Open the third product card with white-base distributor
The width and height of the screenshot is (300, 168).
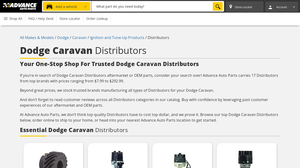[x=182, y=155]
